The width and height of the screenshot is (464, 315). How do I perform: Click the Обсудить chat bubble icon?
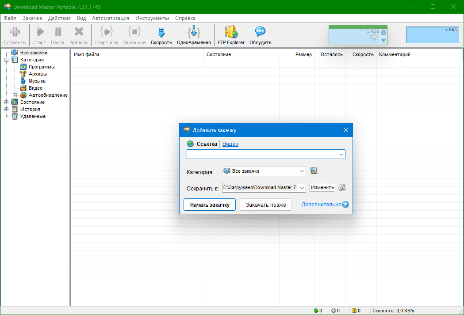[260, 33]
